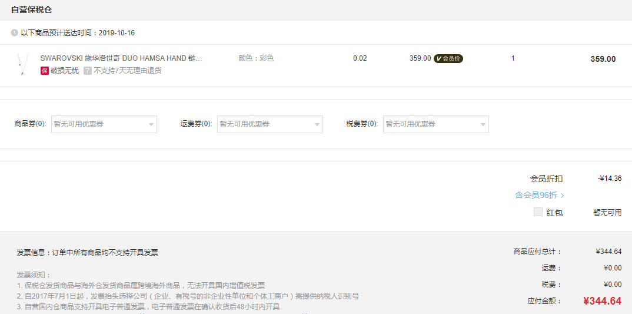Image resolution: width=632 pixels, height=314 pixels.
Task: Open the 含会员96折 discount details link
Action: pos(539,196)
